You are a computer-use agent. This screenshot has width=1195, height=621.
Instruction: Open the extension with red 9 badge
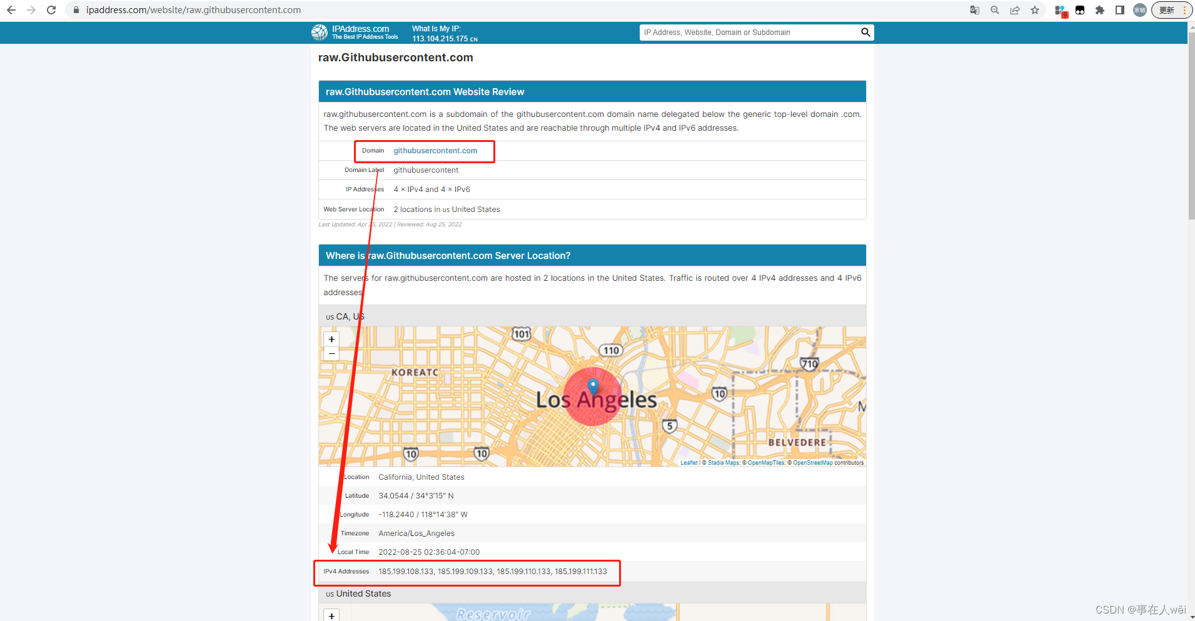(1061, 11)
